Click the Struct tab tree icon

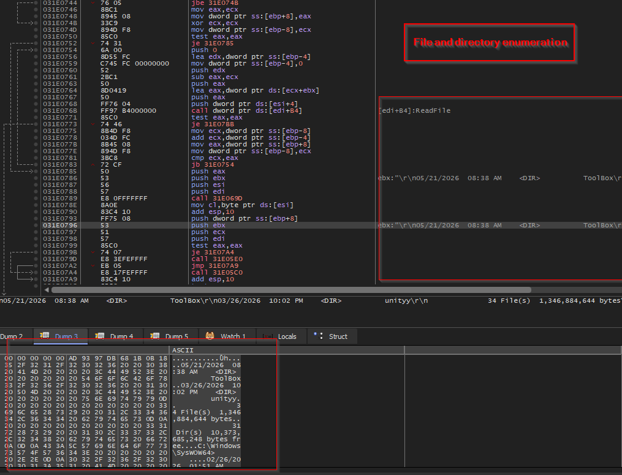pos(318,336)
